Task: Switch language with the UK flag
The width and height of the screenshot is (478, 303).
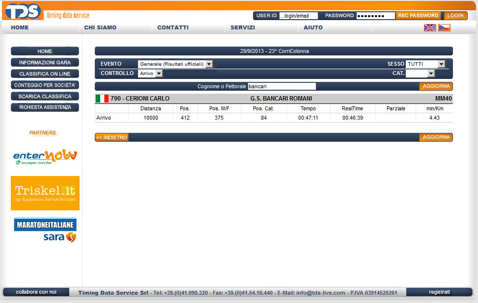Action: pyautogui.click(x=430, y=27)
